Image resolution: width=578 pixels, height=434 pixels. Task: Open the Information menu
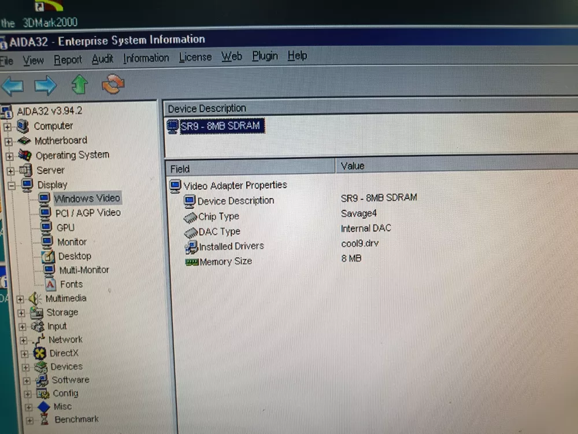pos(146,58)
